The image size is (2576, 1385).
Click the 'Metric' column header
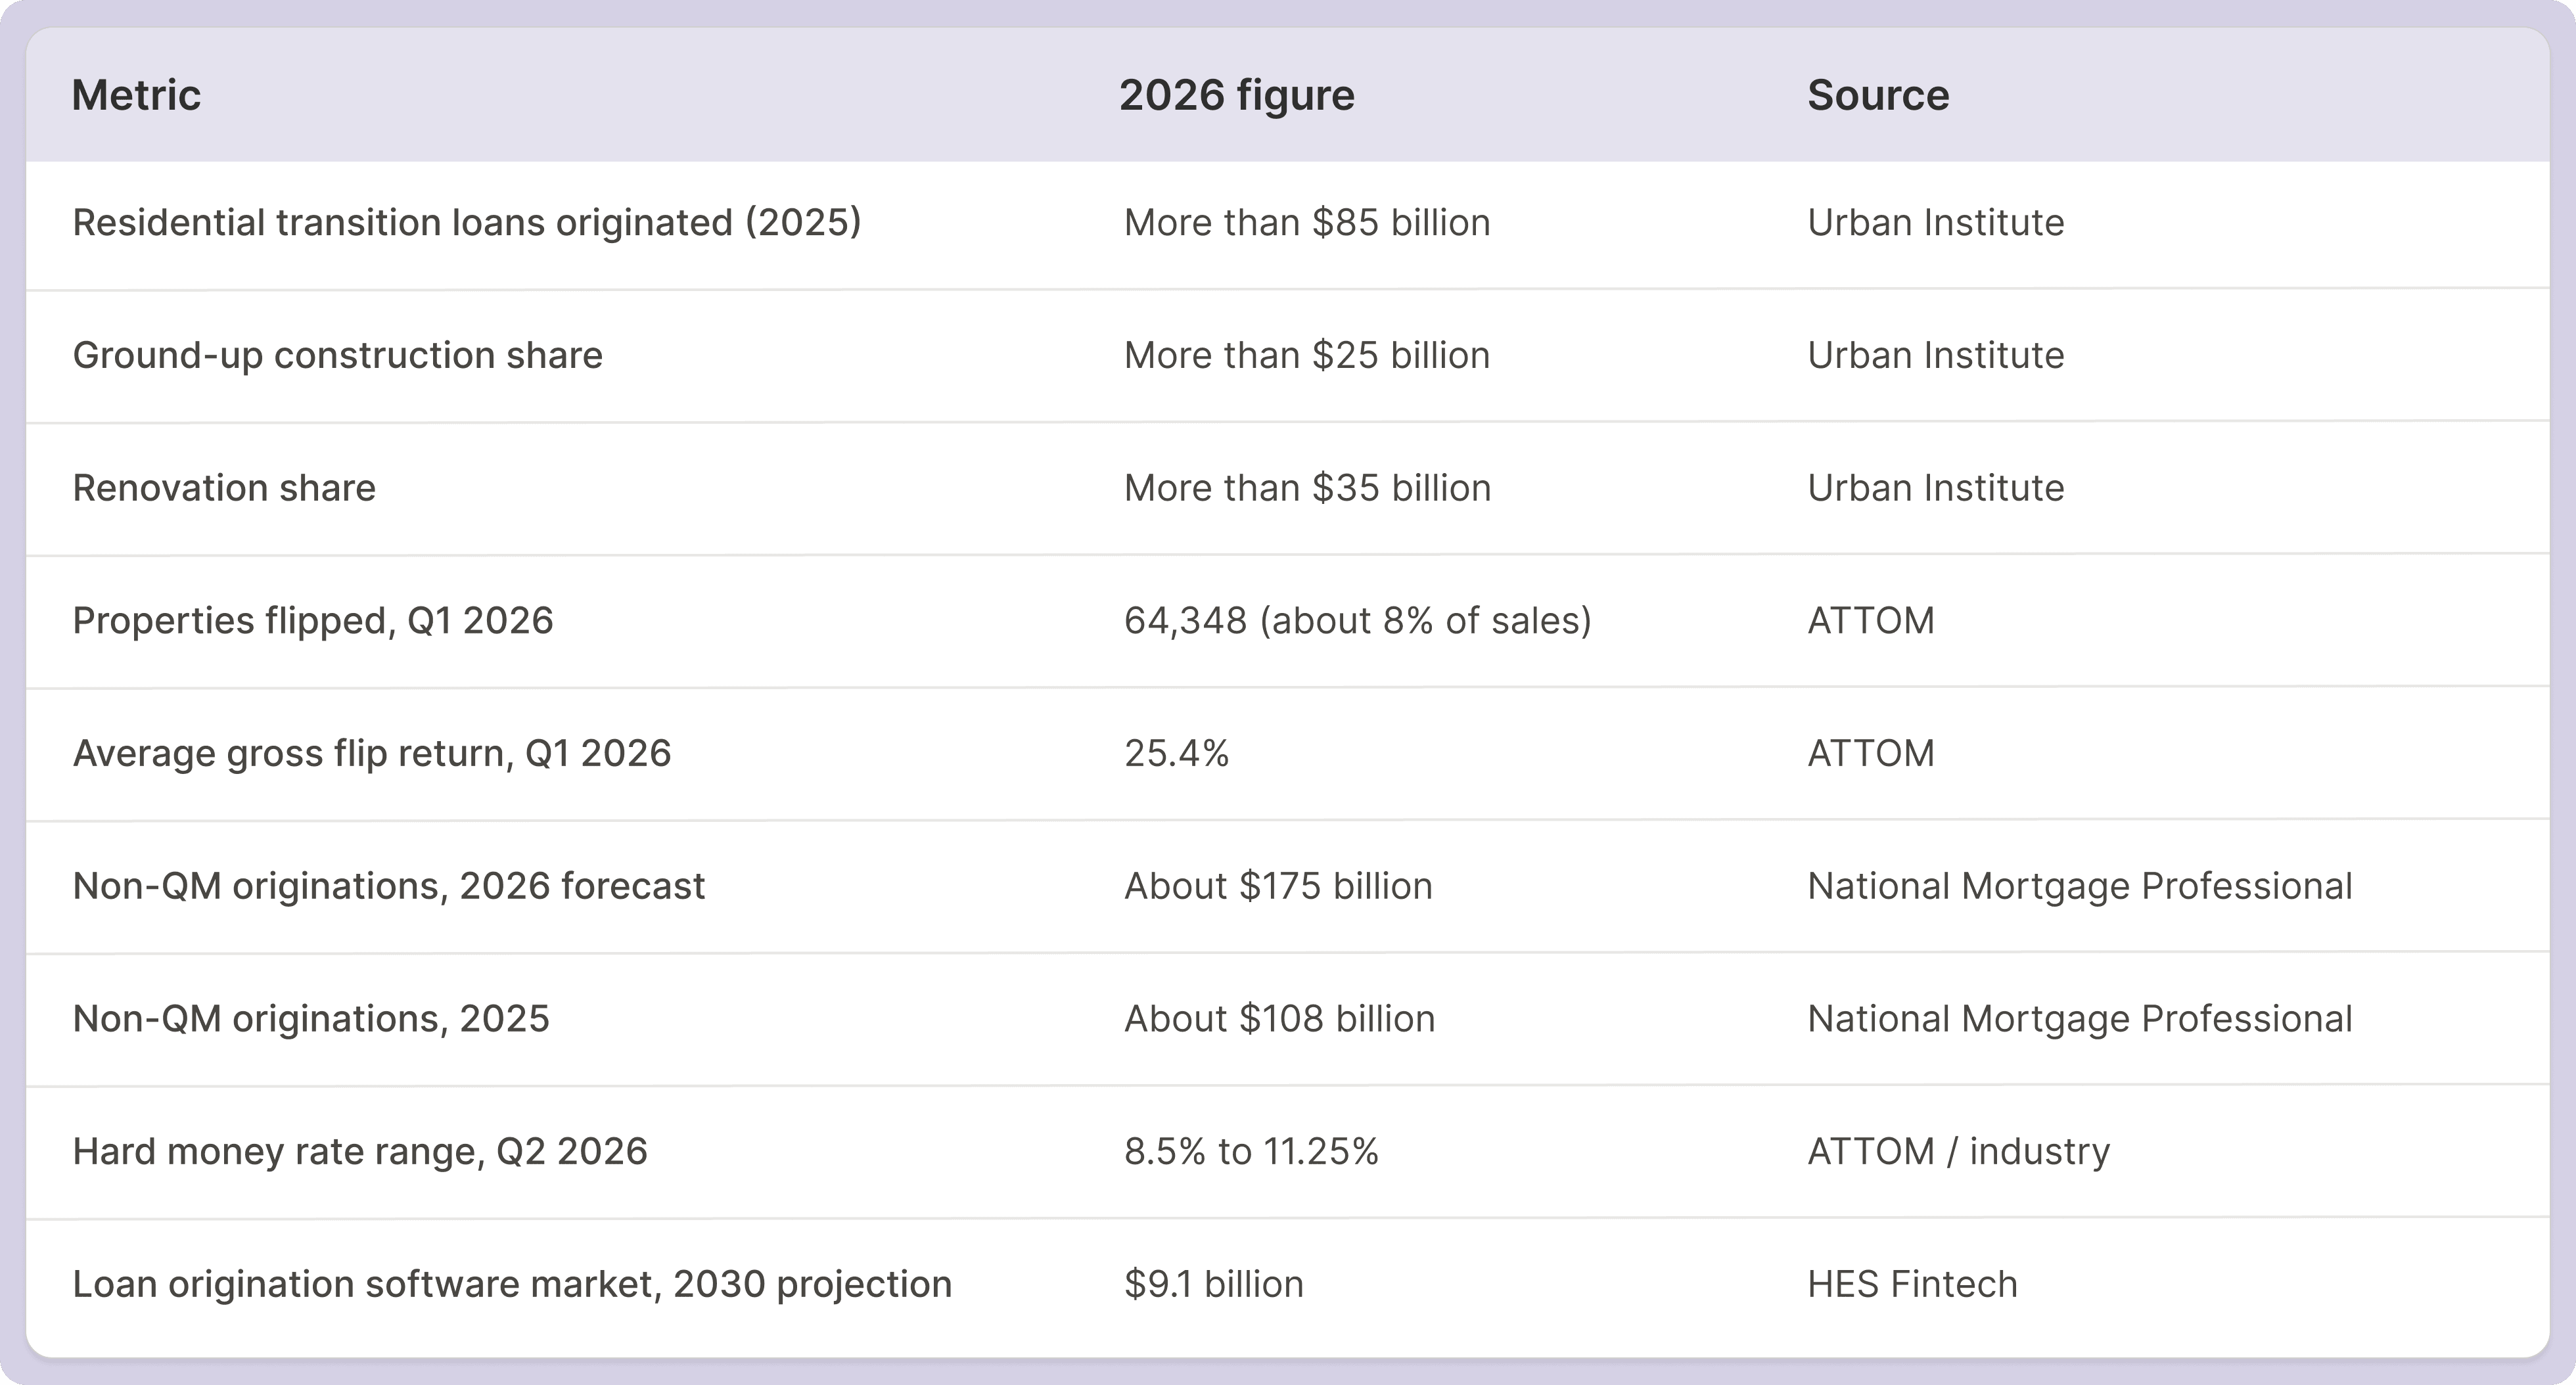coord(136,95)
